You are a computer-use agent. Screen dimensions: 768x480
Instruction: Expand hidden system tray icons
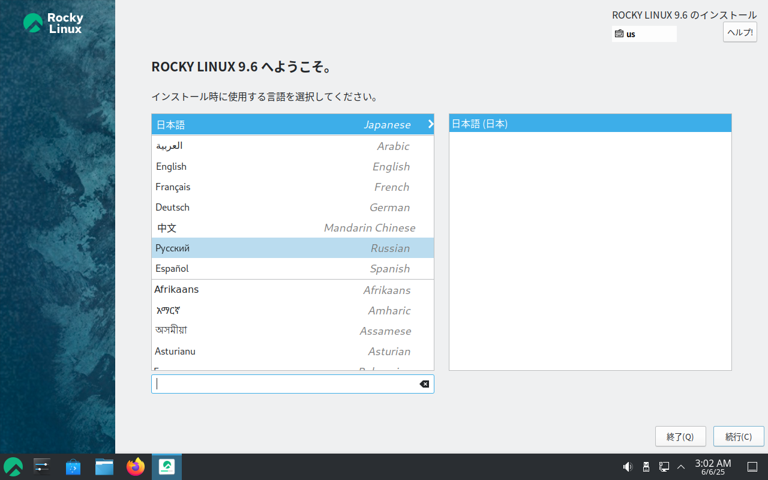point(681,467)
